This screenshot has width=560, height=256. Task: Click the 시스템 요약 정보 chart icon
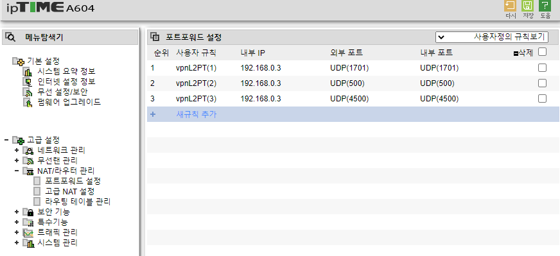[x=28, y=72]
